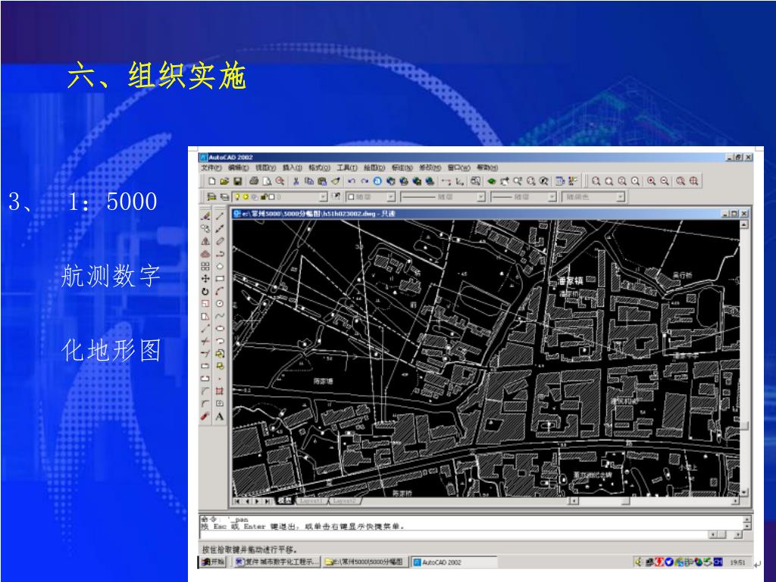Click the drawing's horizontal scrollbar right arrow
The image size is (776, 582).
[735, 502]
